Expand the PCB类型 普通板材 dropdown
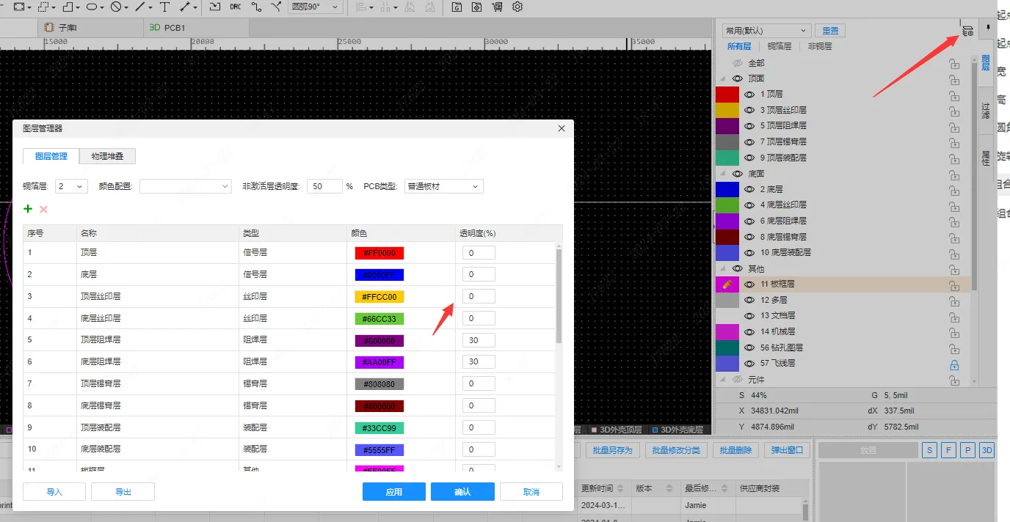 click(x=443, y=186)
